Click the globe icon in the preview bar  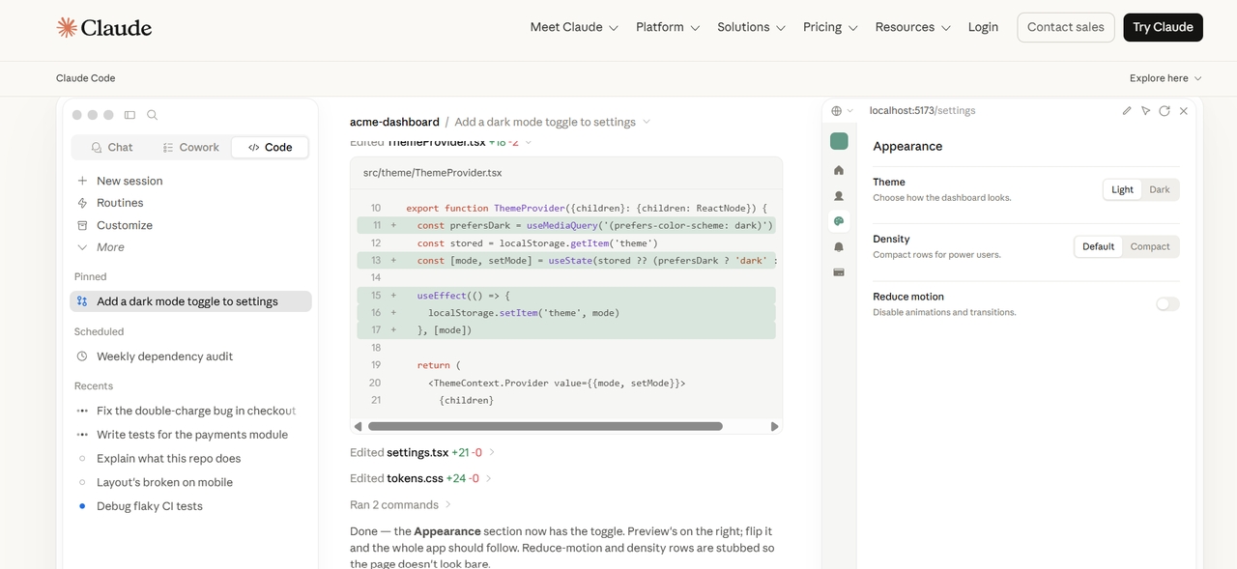coord(837,111)
